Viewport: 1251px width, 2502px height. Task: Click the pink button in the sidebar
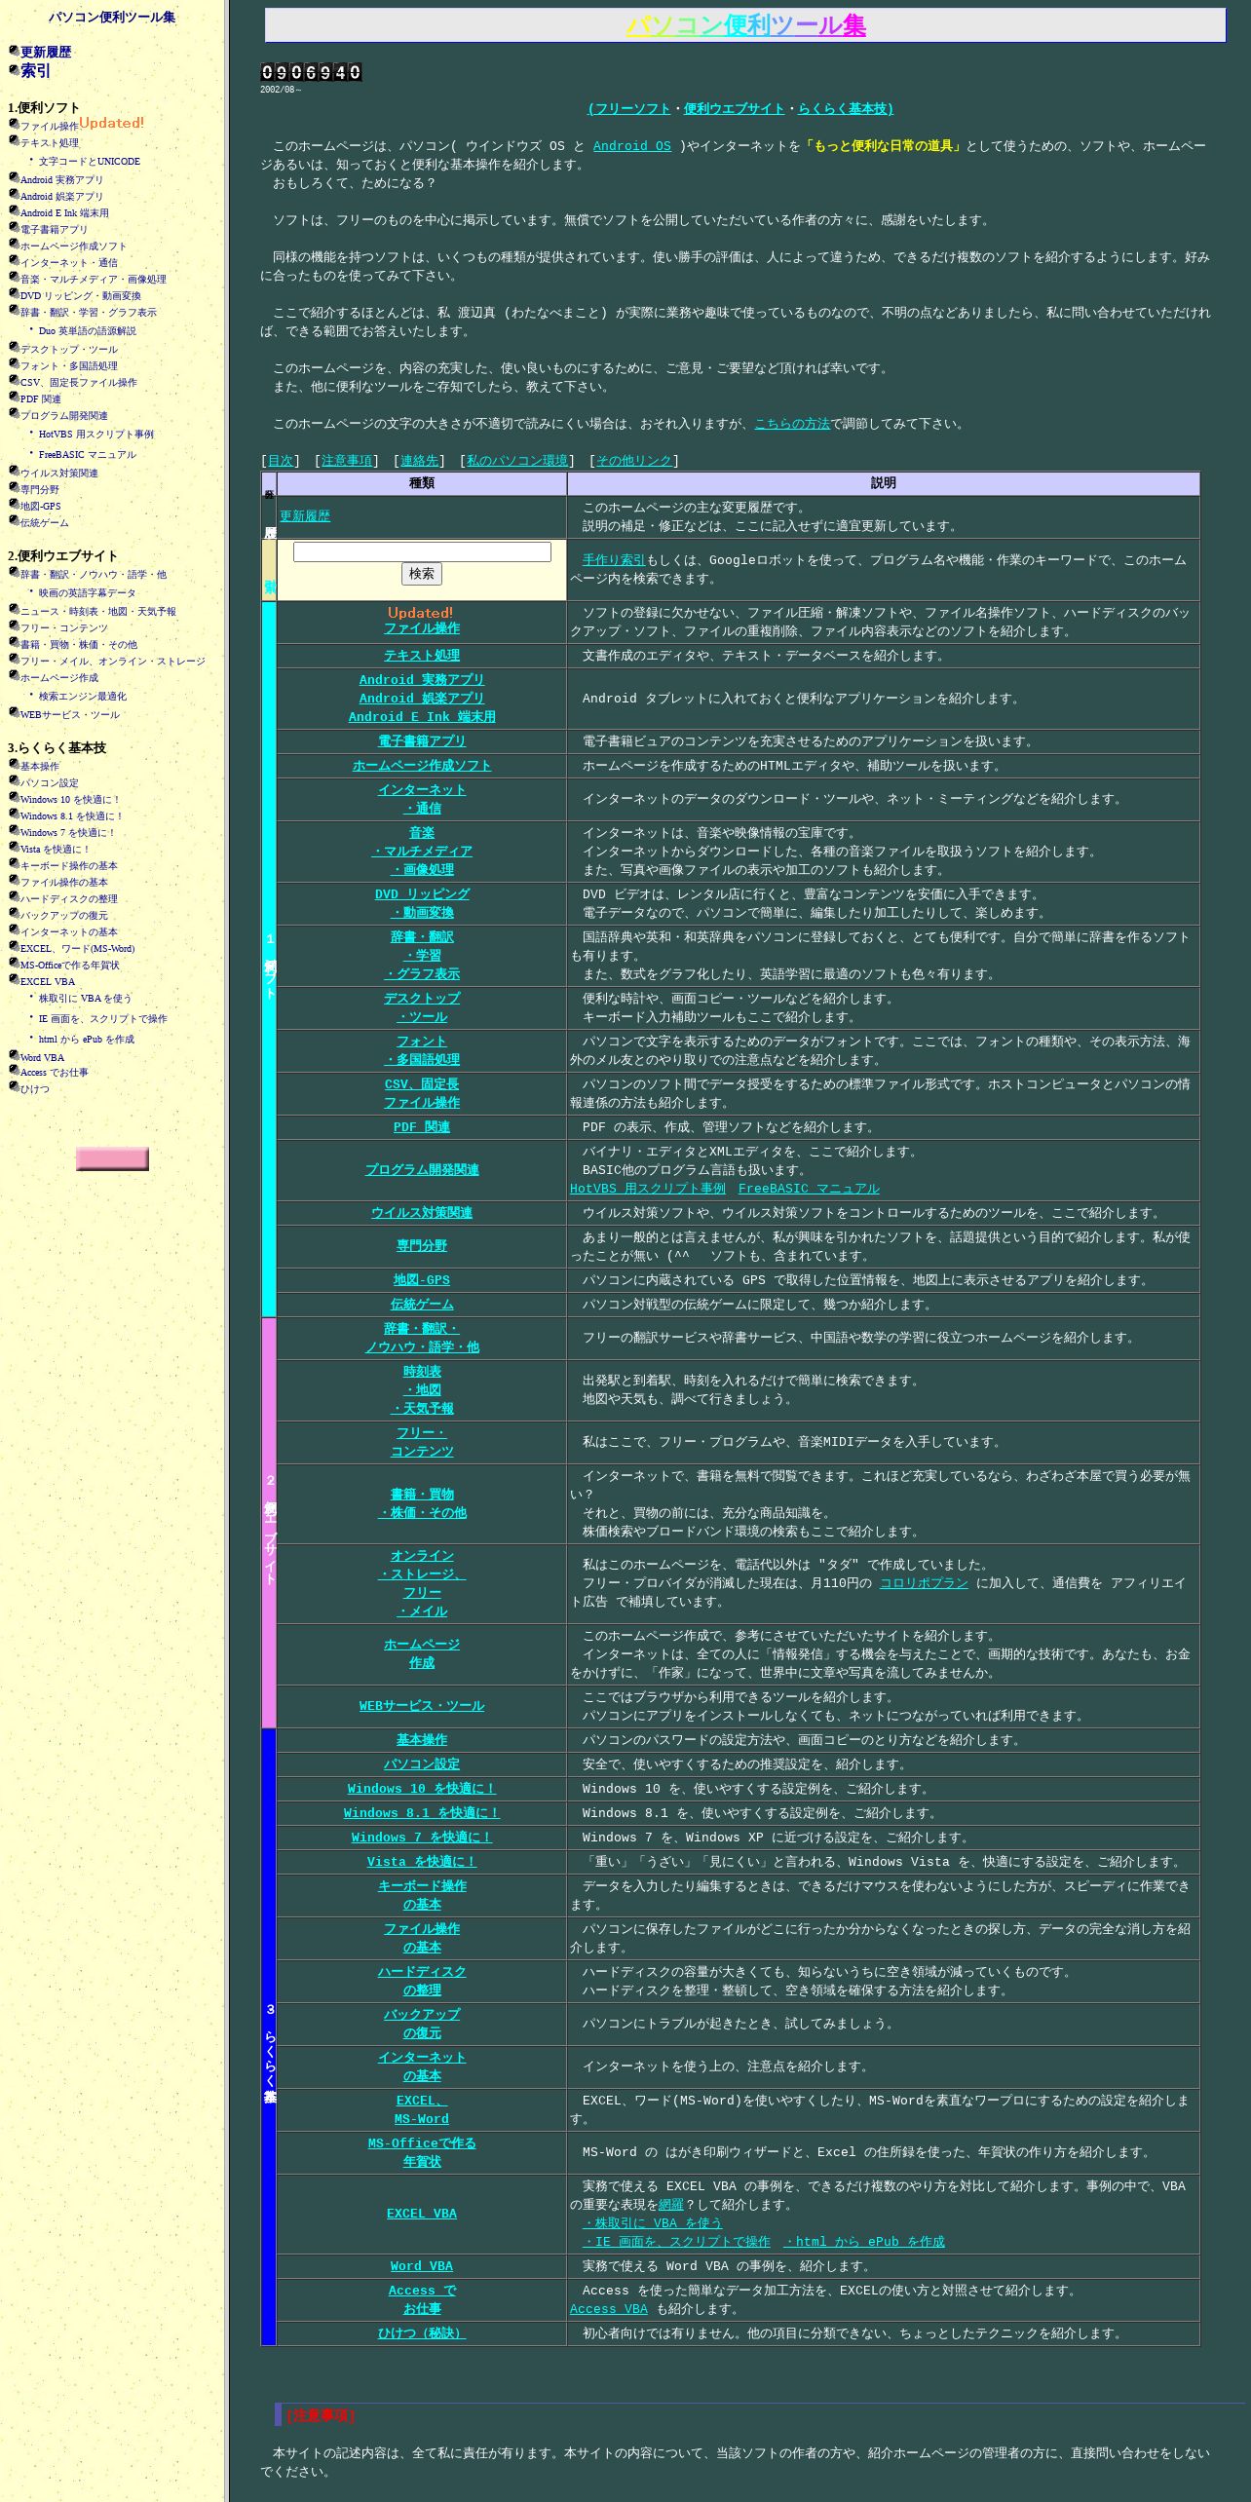click(x=112, y=1158)
